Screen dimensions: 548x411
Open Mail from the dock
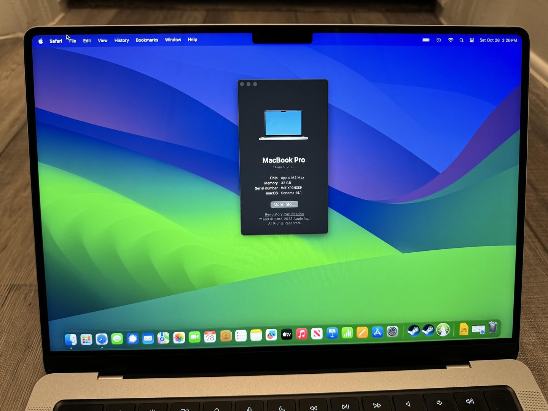coord(148,338)
